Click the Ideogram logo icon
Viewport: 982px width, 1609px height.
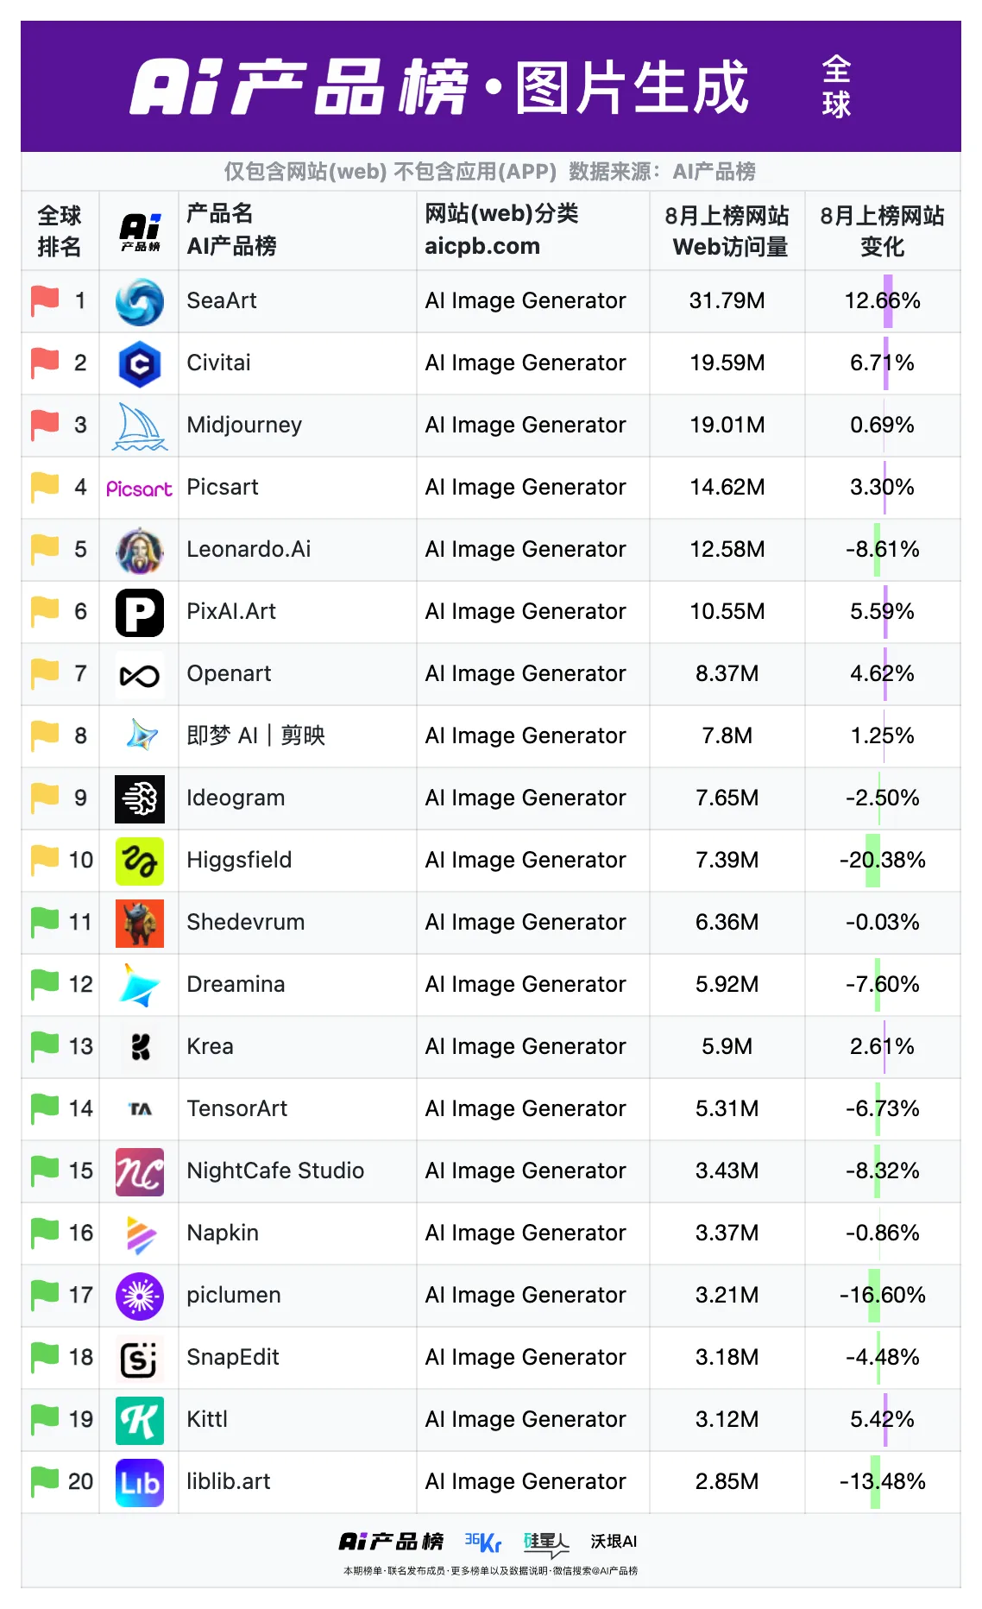[x=140, y=799]
